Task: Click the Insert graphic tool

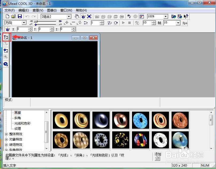Action: (6, 51)
